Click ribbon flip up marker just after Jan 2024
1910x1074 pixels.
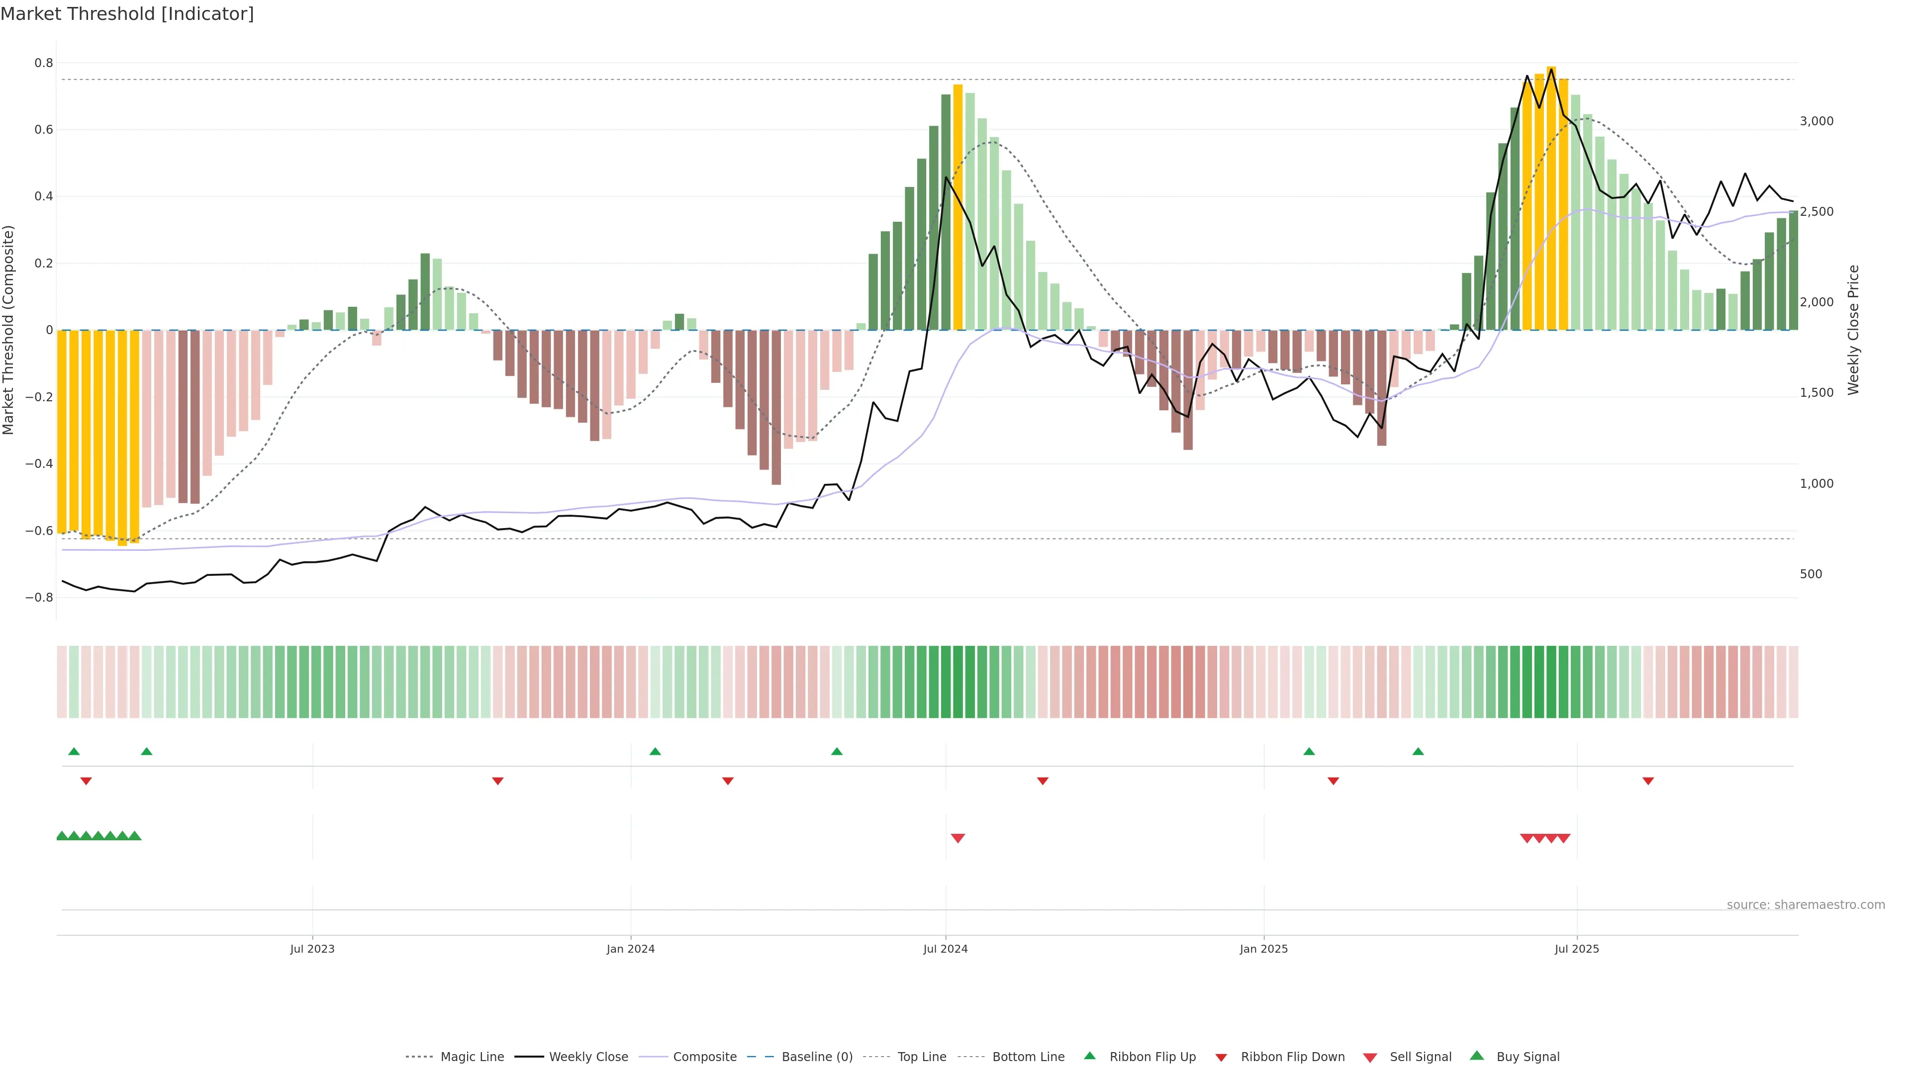[655, 752]
